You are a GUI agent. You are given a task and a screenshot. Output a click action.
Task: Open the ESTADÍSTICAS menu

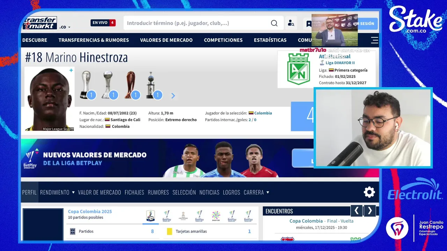(270, 40)
